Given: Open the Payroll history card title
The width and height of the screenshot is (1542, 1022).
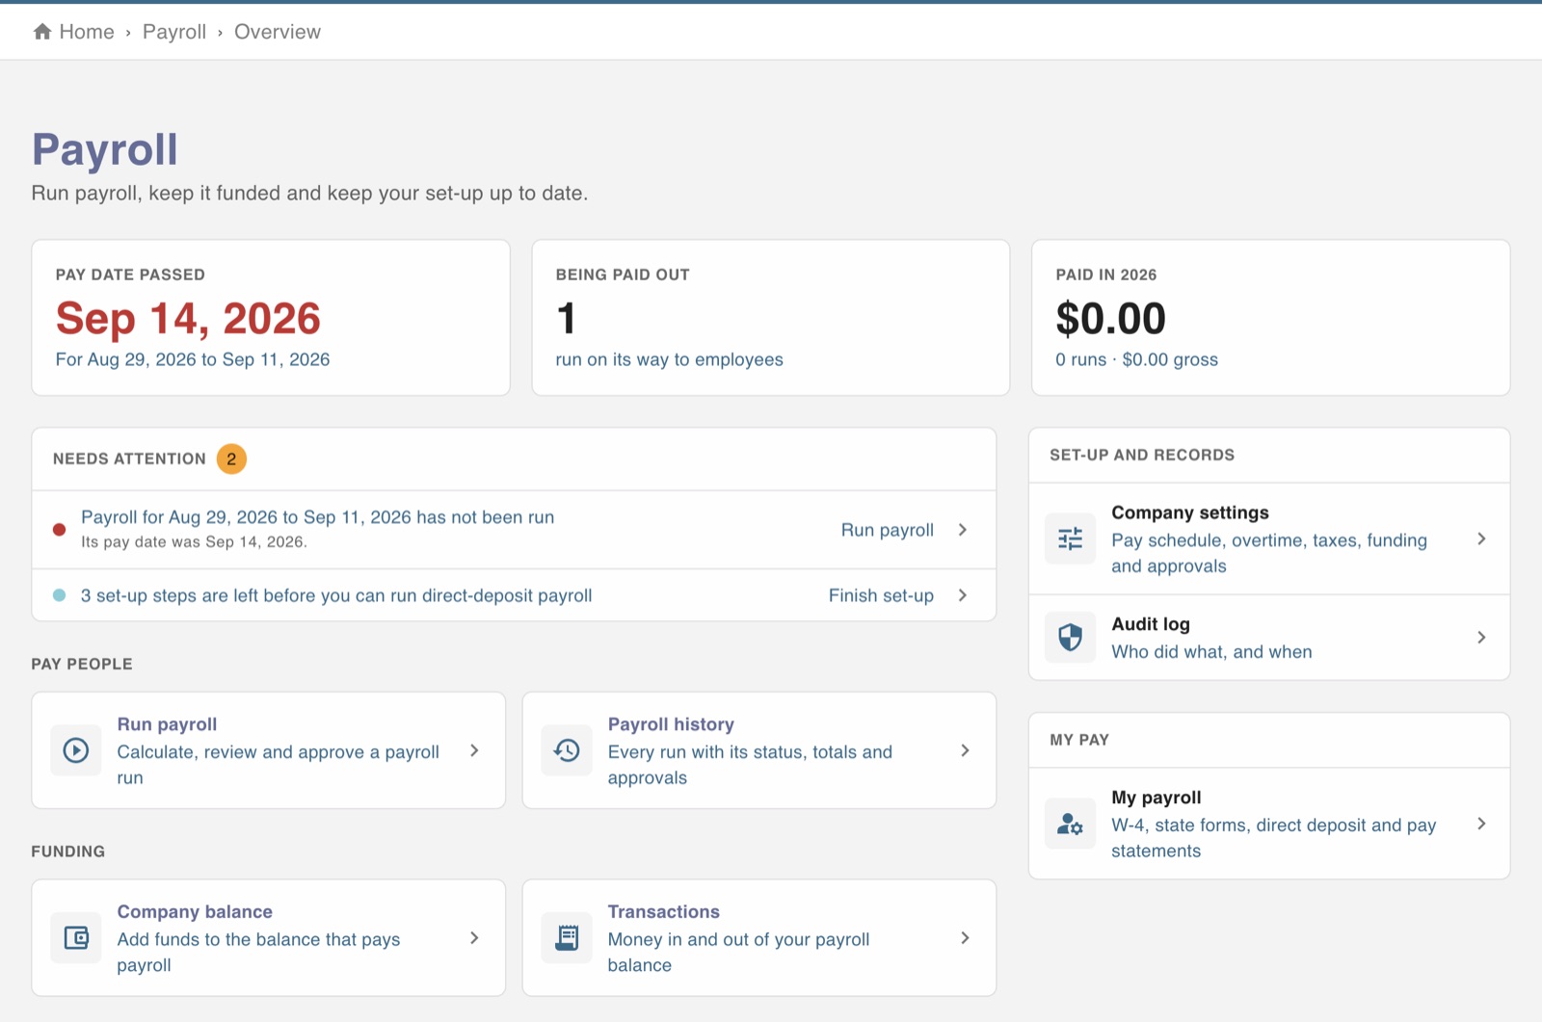Looking at the screenshot, I should (671, 724).
